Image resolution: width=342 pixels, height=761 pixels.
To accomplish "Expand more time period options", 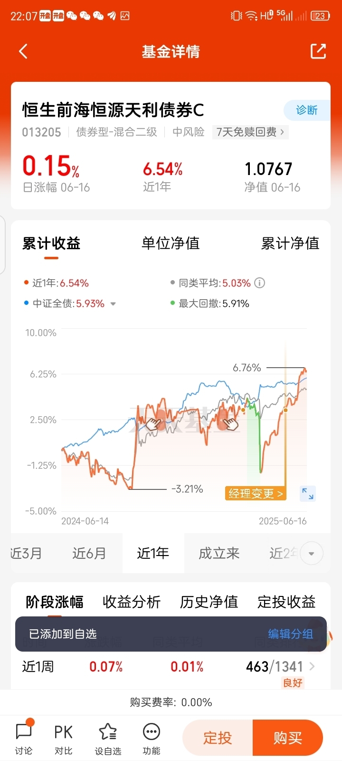I will pos(312,553).
